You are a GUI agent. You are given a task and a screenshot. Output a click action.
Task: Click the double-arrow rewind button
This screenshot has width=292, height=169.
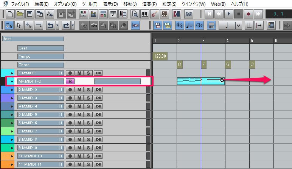[x=219, y=14]
